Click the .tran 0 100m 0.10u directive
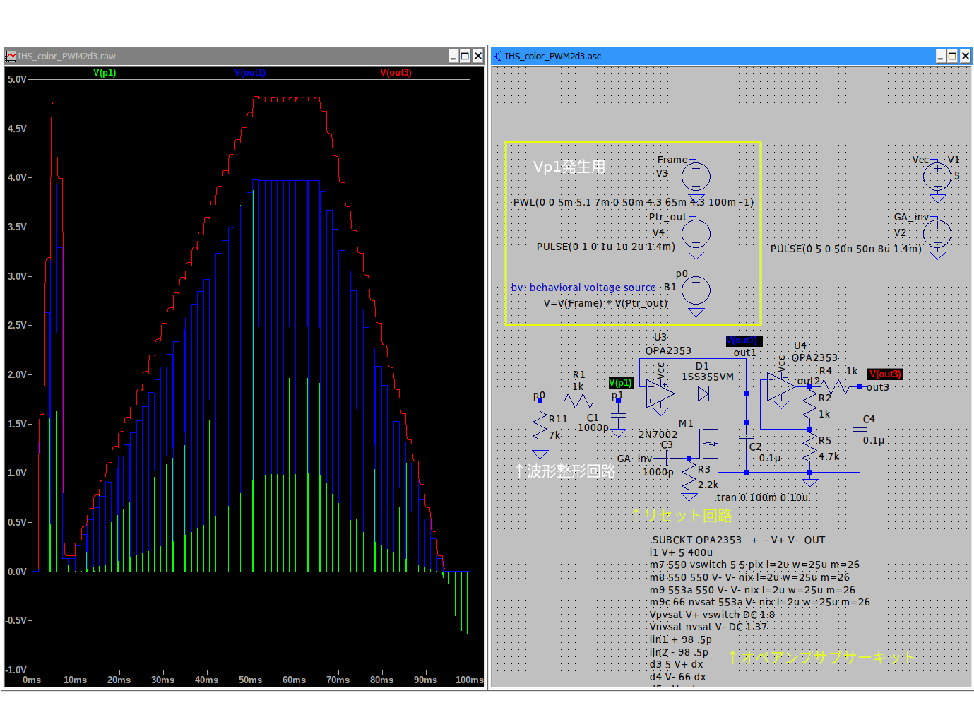The height and width of the screenshot is (727, 974). [761, 497]
